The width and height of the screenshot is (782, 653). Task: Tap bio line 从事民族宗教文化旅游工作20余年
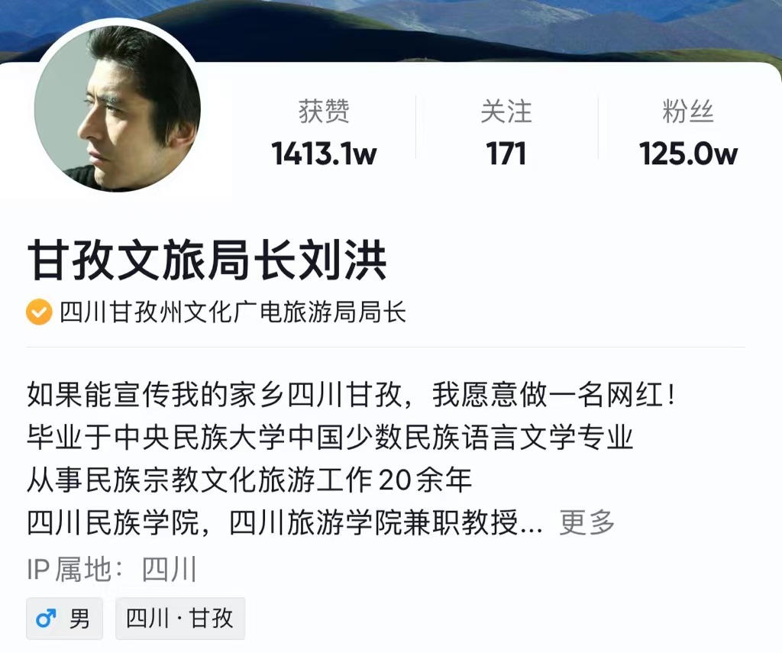[x=250, y=480]
